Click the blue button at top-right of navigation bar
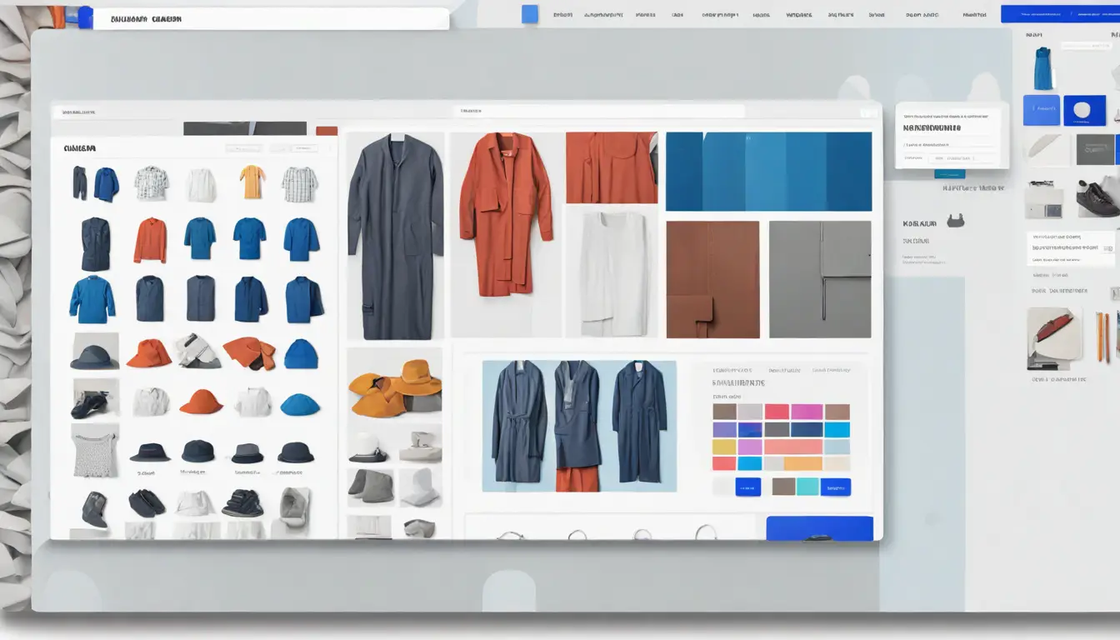This screenshot has width=1120, height=640. pyautogui.click(x=1059, y=14)
